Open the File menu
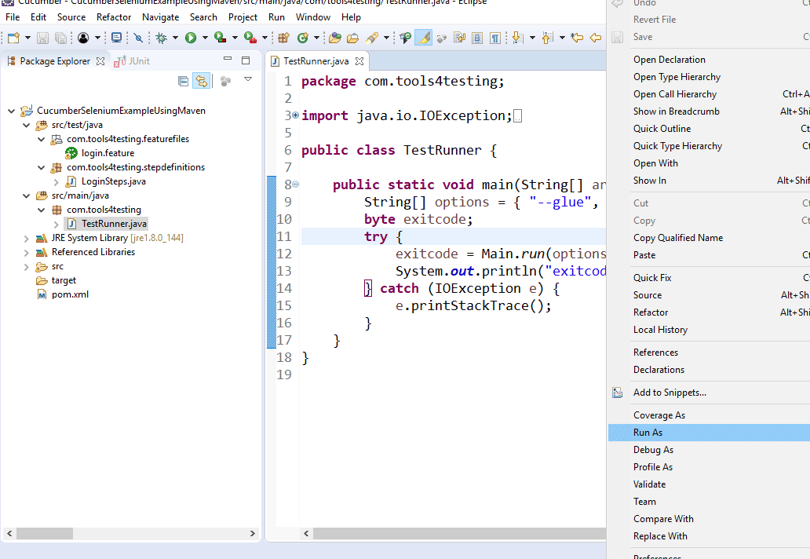The image size is (810, 559). click(x=13, y=17)
